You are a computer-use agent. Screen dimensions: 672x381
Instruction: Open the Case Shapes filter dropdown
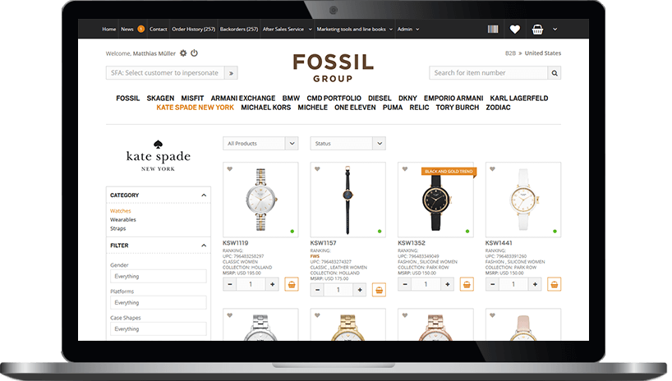(159, 328)
